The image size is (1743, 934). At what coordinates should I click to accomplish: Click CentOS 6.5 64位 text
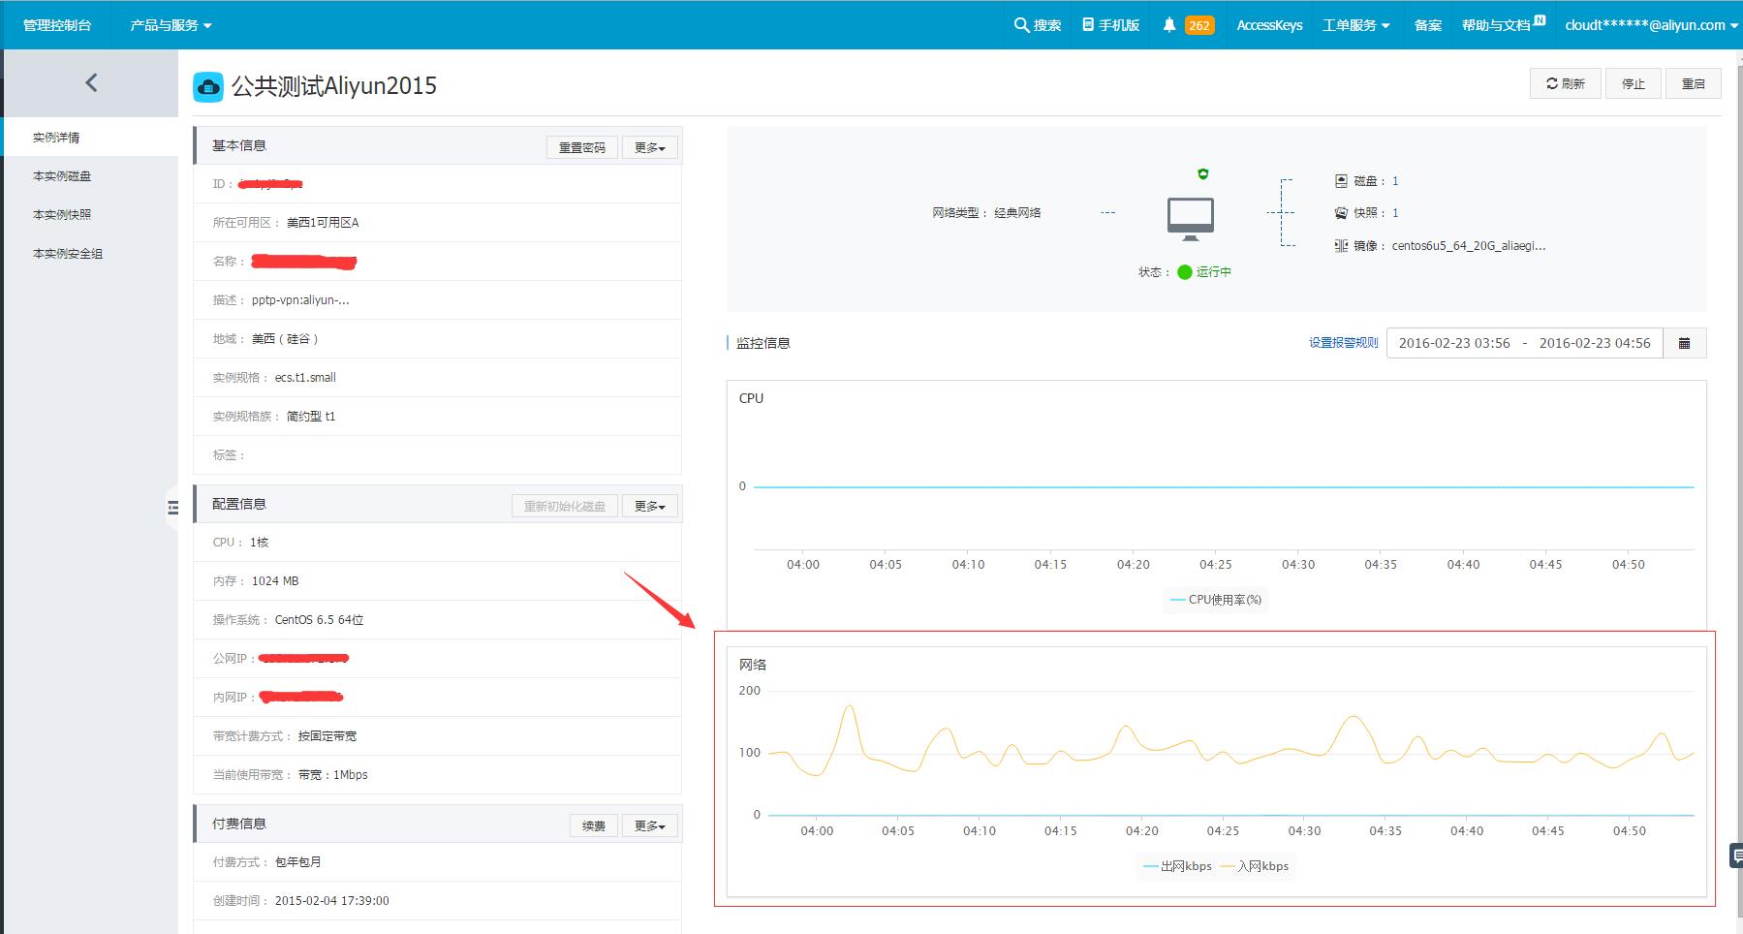319,620
